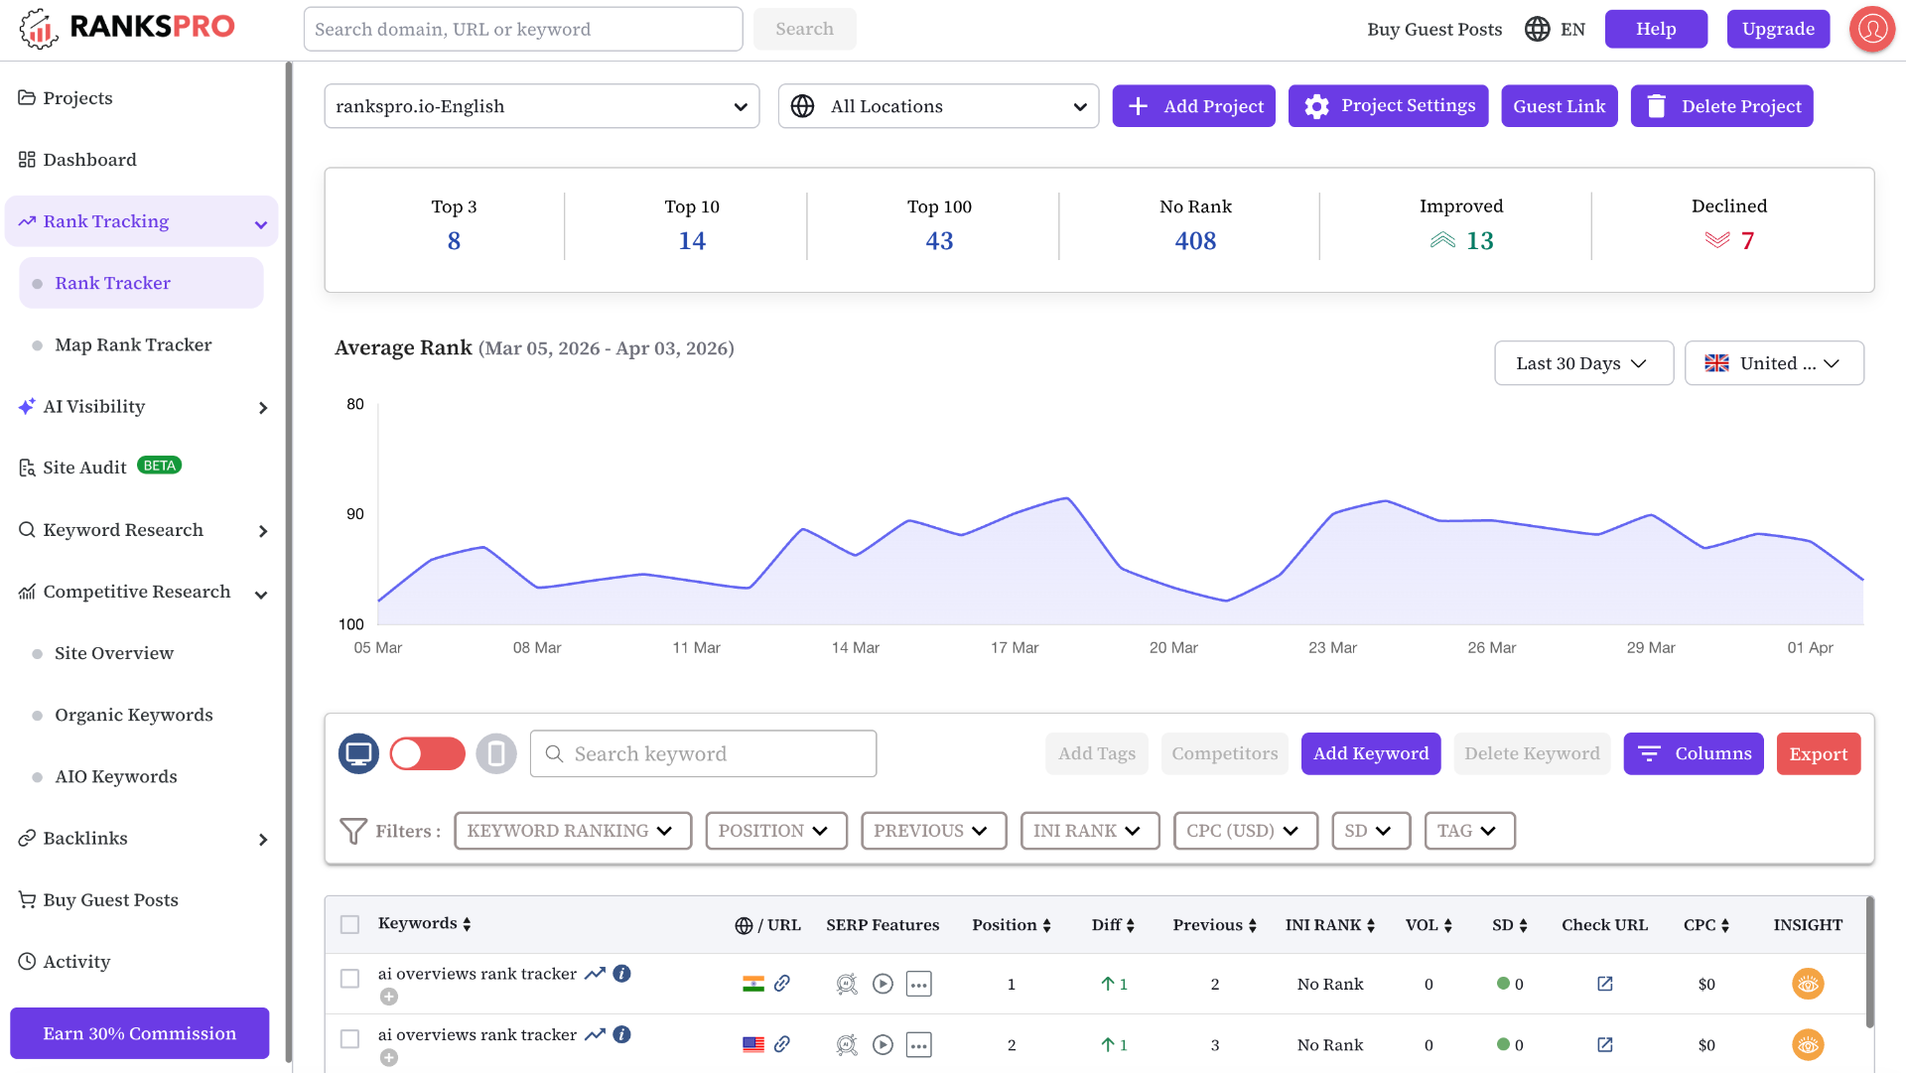
Task: Open United country dropdown
Action: [x=1774, y=363]
